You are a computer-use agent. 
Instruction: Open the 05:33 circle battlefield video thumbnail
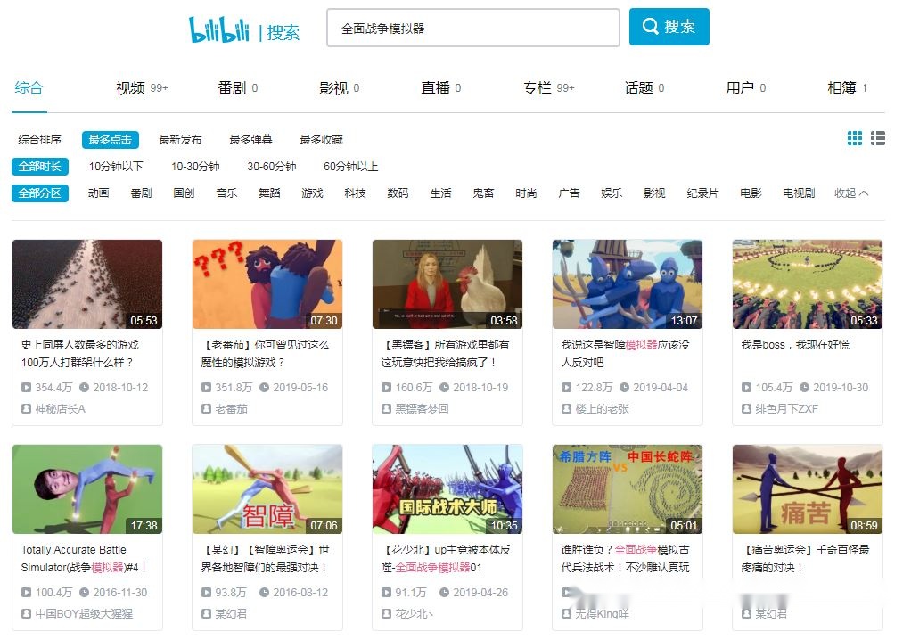tap(808, 284)
